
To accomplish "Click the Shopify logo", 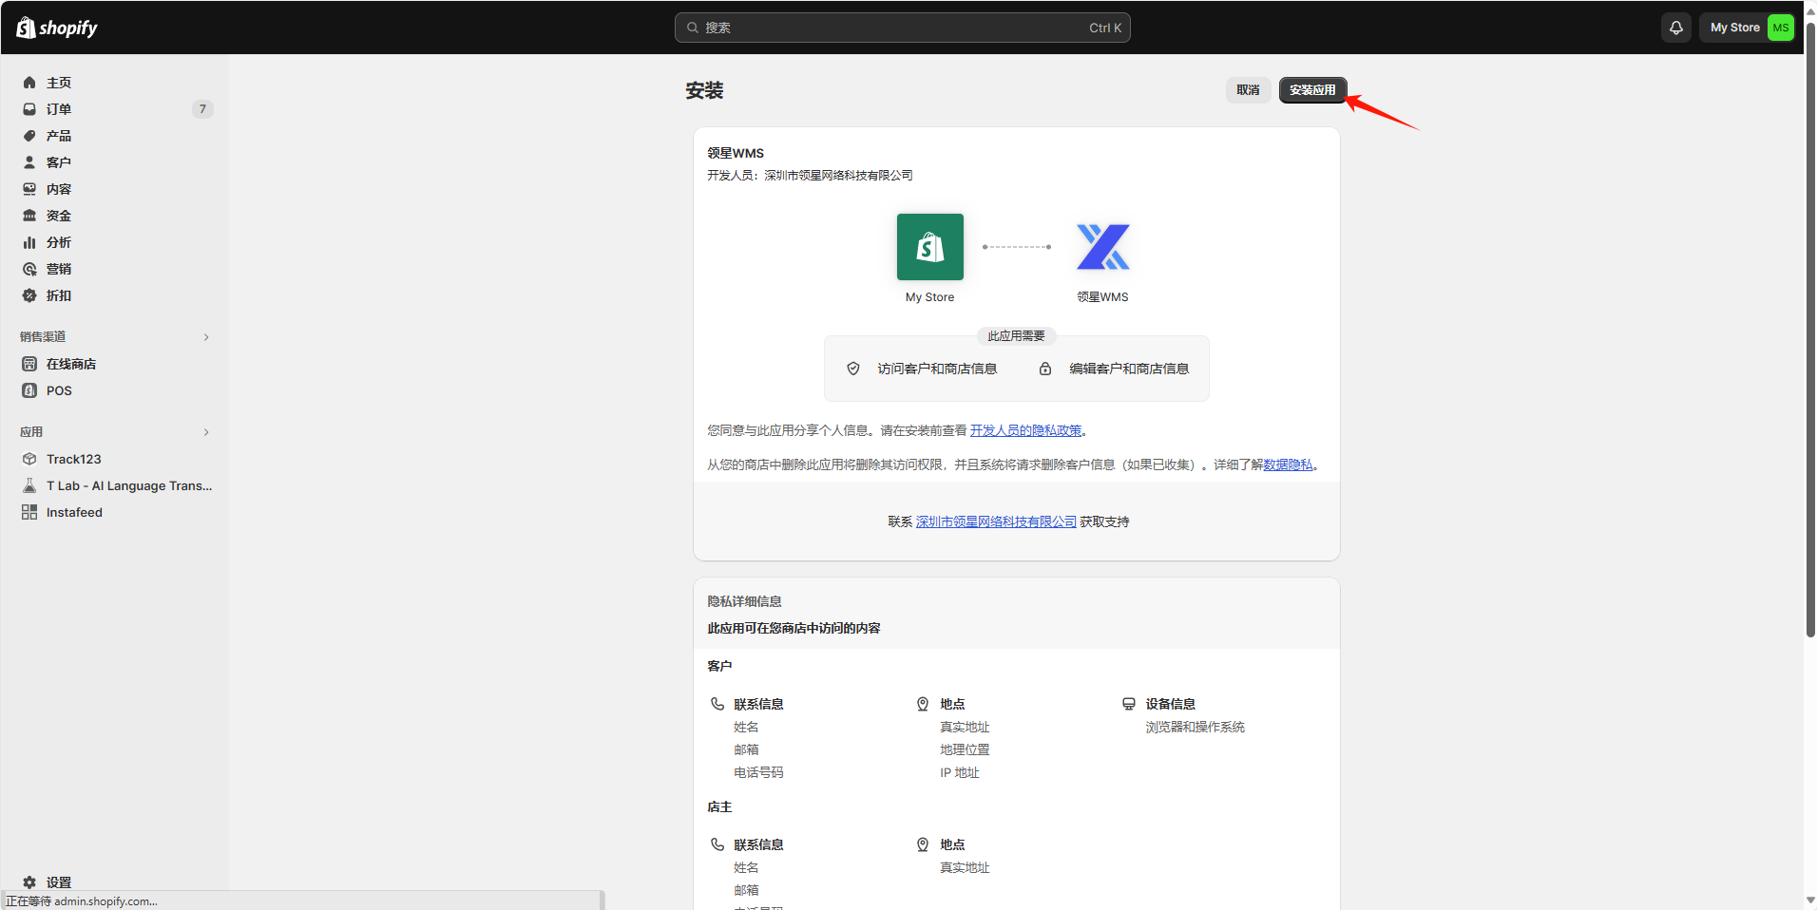I will click(x=57, y=28).
